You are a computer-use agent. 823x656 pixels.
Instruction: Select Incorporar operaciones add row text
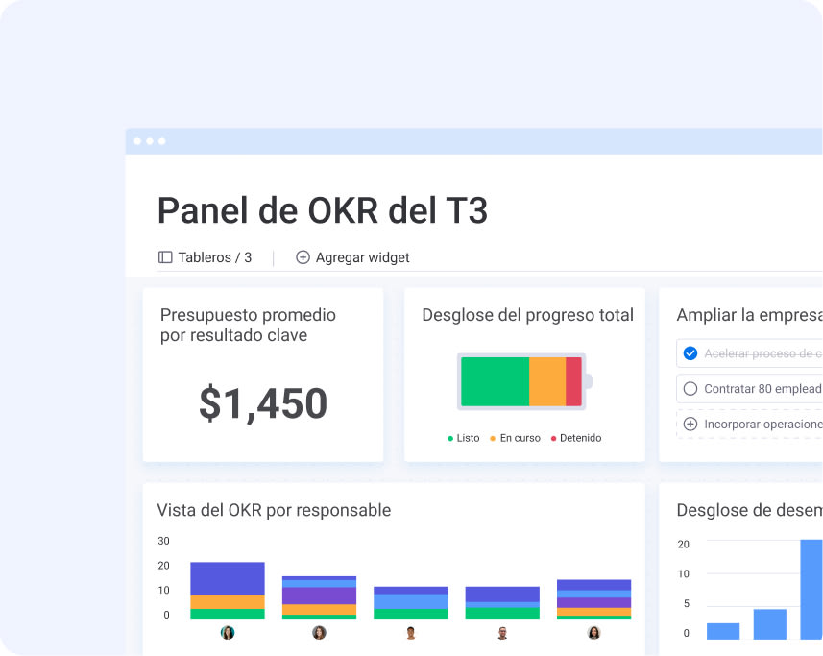[x=763, y=424]
